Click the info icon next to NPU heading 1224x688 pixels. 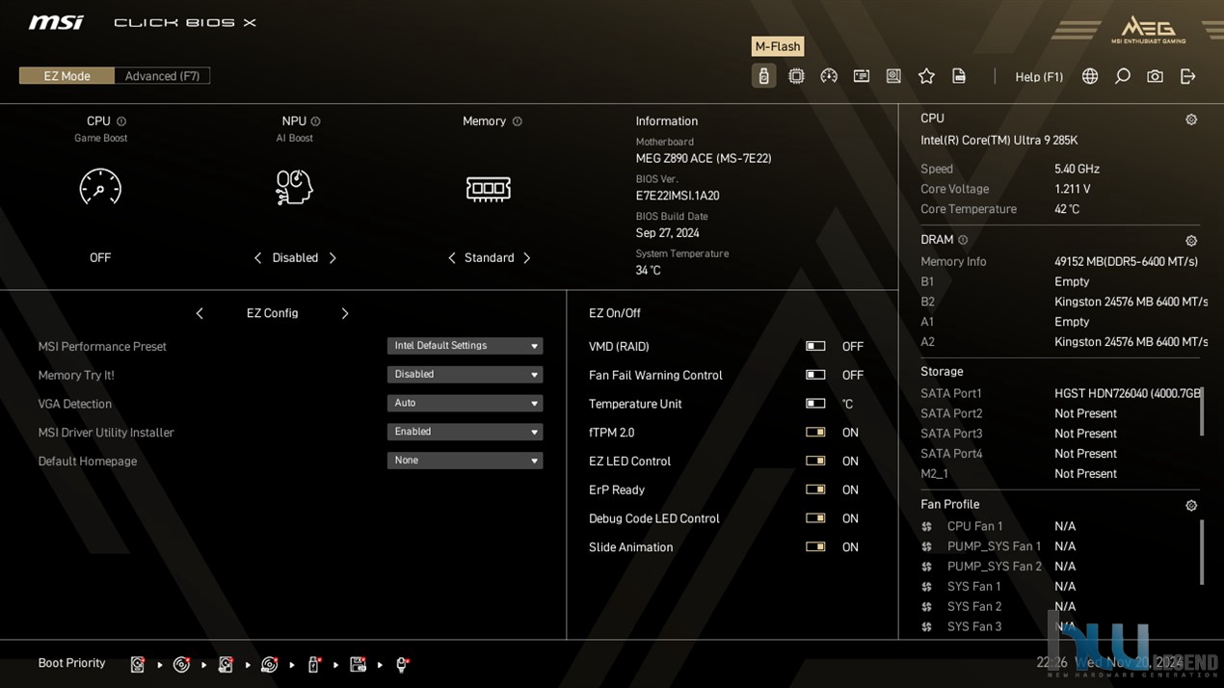[x=315, y=121]
